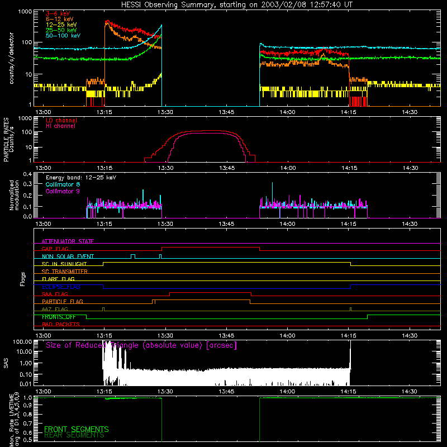The height and width of the screenshot is (447, 447).
Task: Click the LO channel legend label
Action: pyautogui.click(x=61, y=120)
